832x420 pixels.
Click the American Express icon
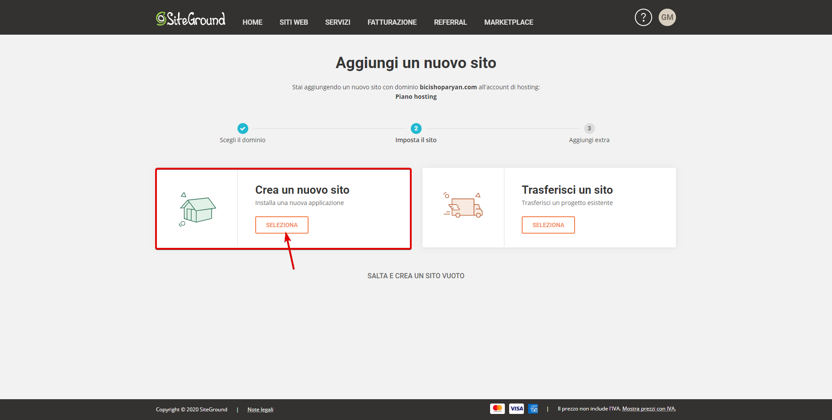(533, 409)
